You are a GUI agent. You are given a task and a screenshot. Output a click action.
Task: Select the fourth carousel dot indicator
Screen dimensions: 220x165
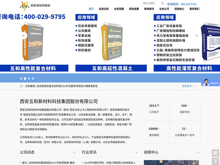click(33, 78)
